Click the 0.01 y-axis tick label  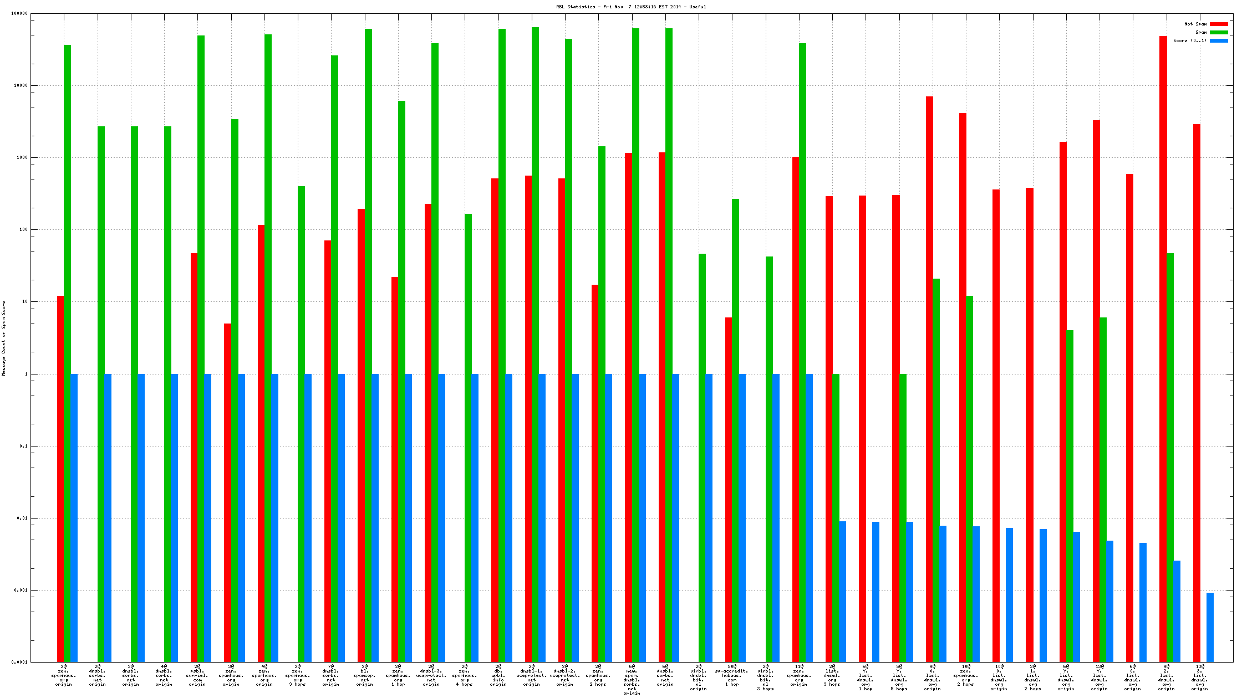click(x=22, y=518)
